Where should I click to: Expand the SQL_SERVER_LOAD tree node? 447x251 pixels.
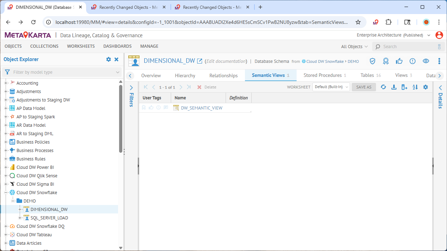(20, 218)
